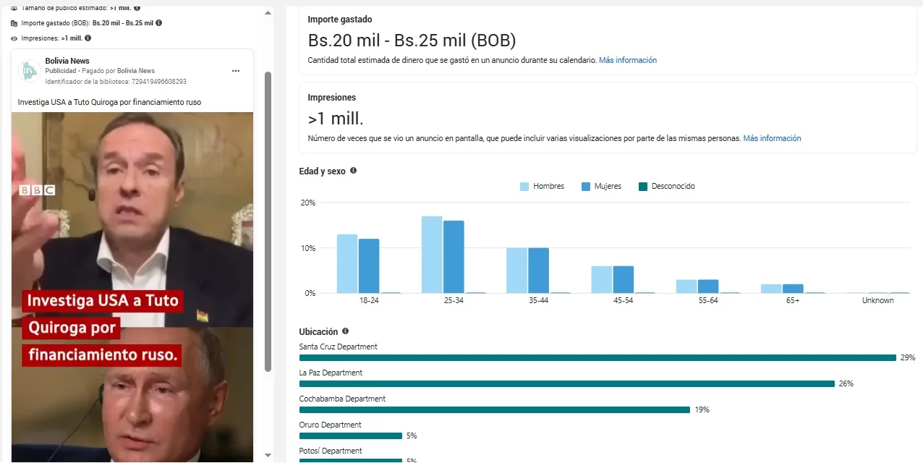Click the Bolivia News profile avatar
The image size is (923, 463).
[29, 71]
